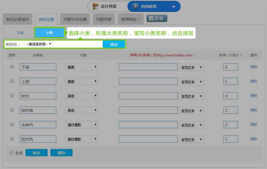
Task: Select the 大类 sub-tab
Action: pyautogui.click(x=20, y=33)
